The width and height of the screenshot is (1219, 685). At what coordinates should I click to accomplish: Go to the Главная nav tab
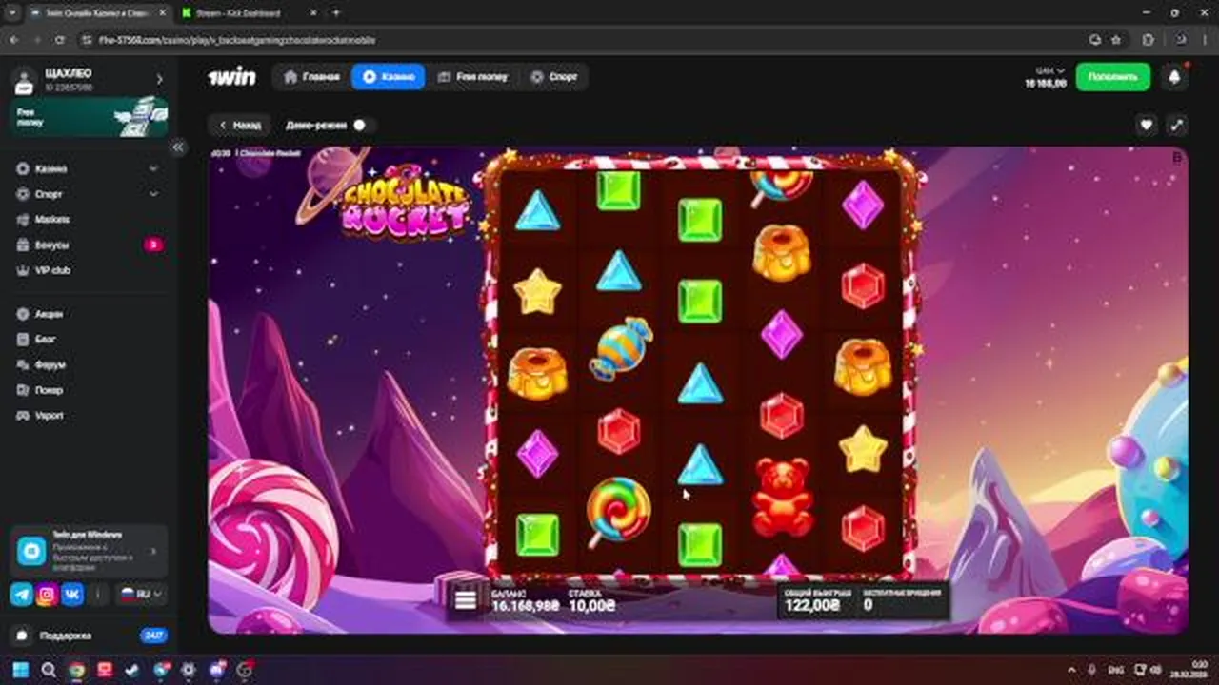coord(311,77)
